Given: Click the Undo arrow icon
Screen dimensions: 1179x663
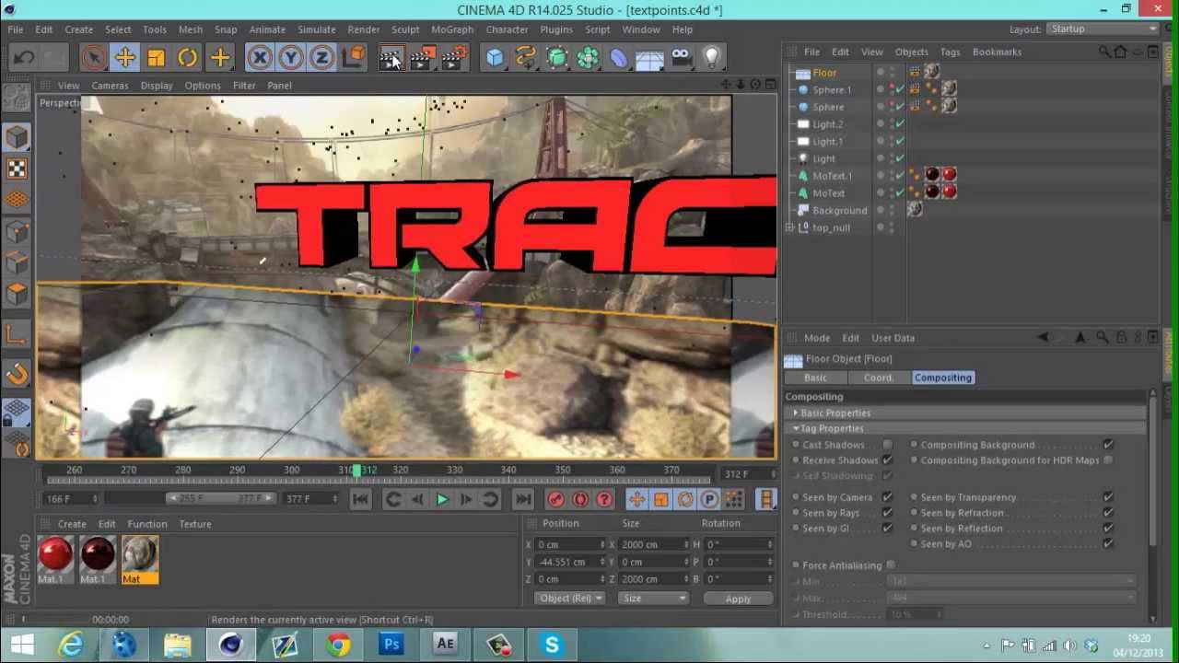Looking at the screenshot, I should (24, 59).
